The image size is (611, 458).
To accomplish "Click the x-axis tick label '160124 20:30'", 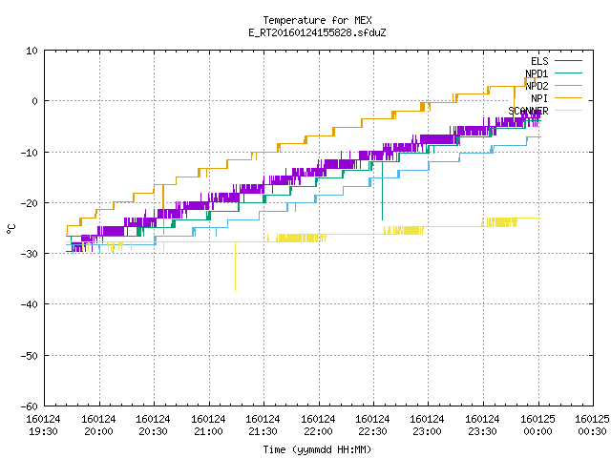I will 153,426.
